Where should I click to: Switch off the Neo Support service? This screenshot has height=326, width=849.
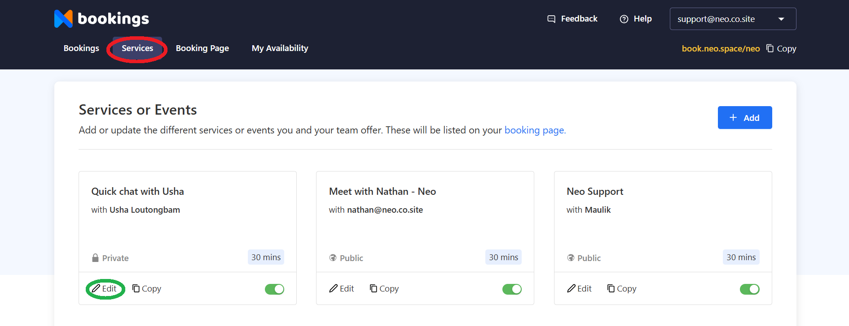point(750,289)
